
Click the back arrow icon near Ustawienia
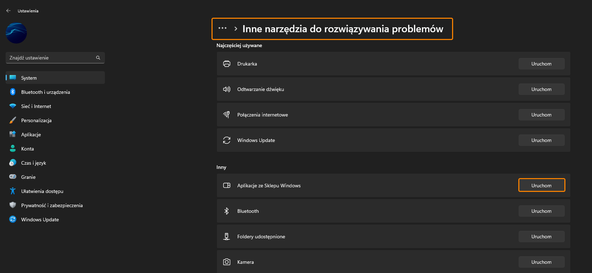(x=9, y=11)
